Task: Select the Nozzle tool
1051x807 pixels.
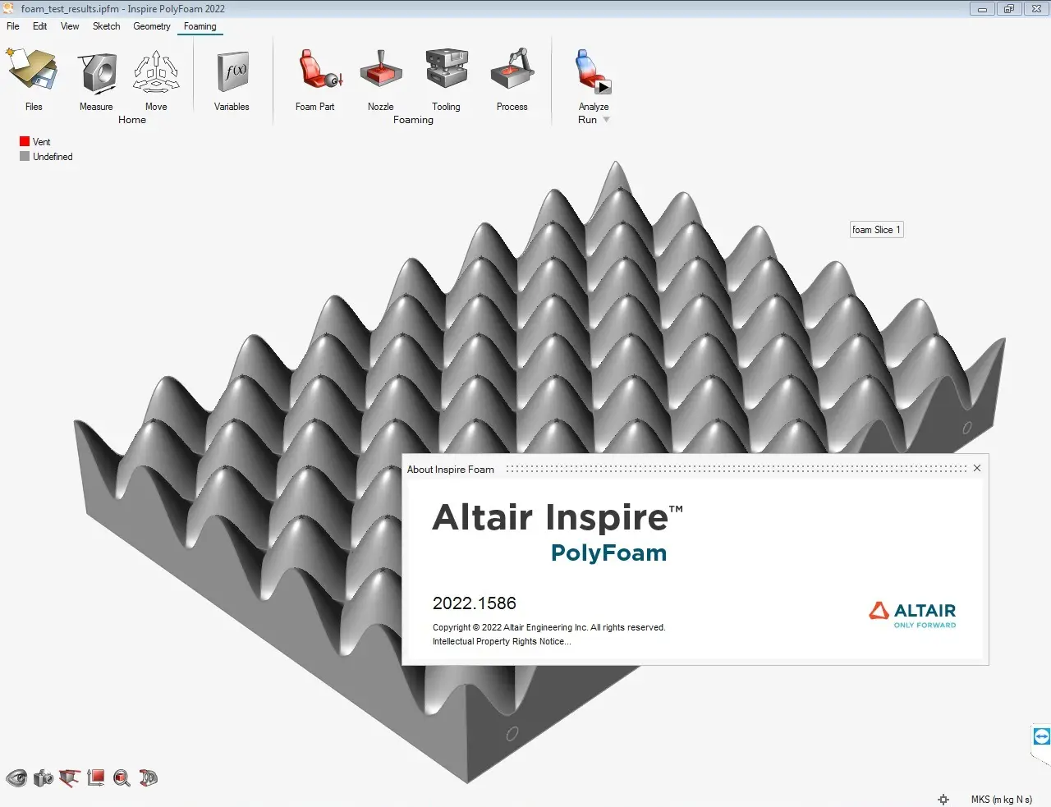Action: [381, 71]
